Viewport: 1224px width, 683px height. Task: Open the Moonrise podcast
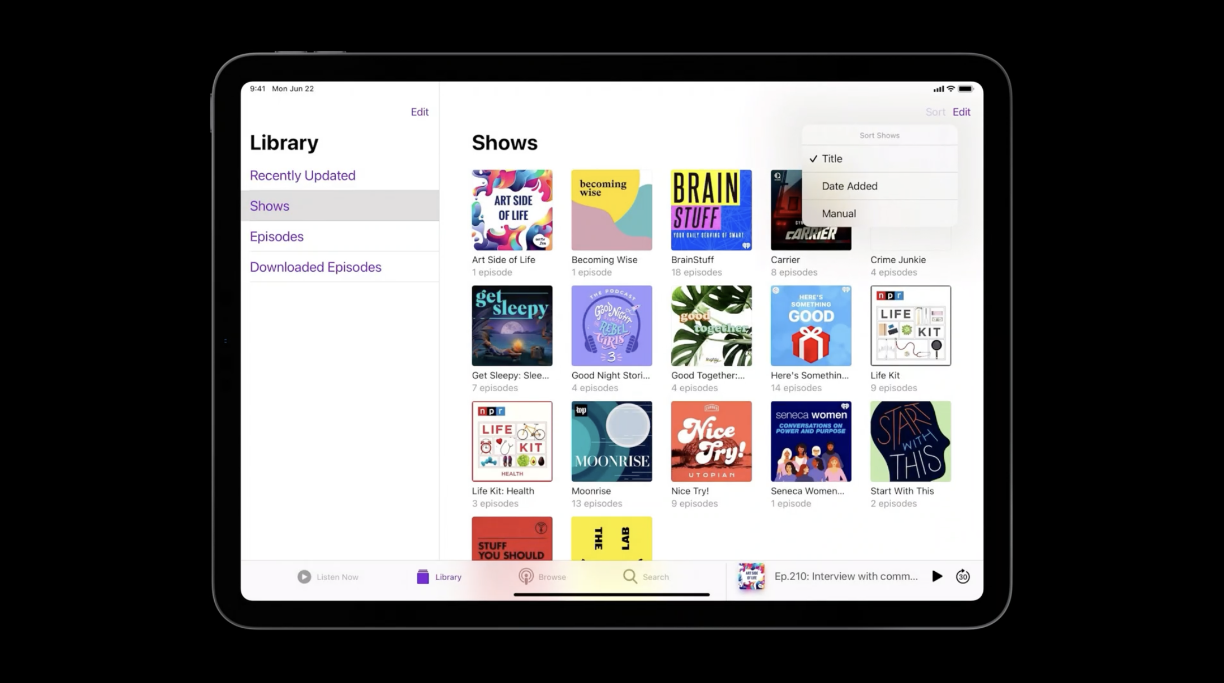[x=611, y=442]
